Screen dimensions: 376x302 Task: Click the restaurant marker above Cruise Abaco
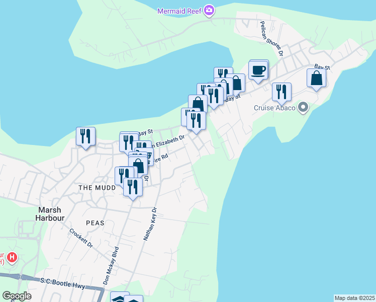point(281,92)
